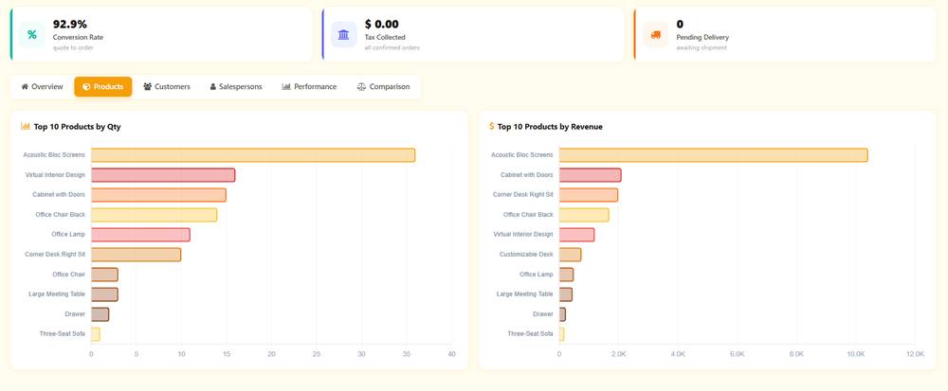The image size is (948, 391).
Task: Click the bar chart icon beside Top 10 Products by Qty
Action: [x=26, y=126]
